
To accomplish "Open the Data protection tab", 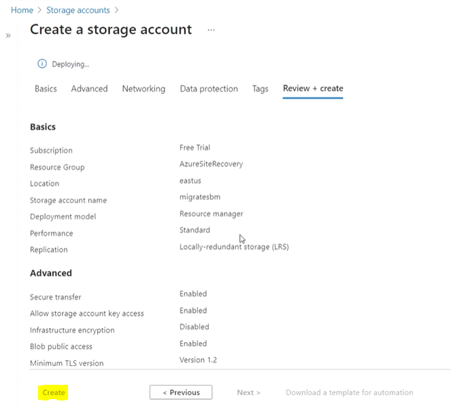I will click(x=209, y=89).
